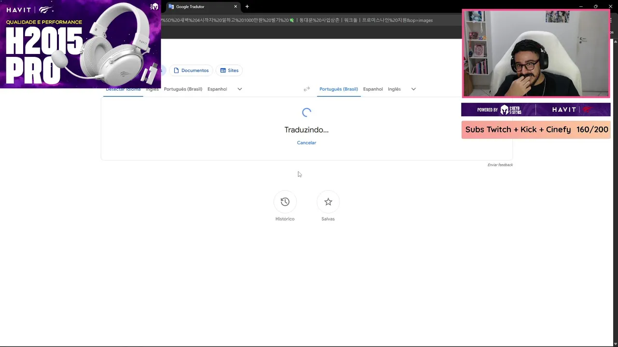Screen dimensions: 618x347
Task: Select Detectar idioma source option
Action: [123, 89]
